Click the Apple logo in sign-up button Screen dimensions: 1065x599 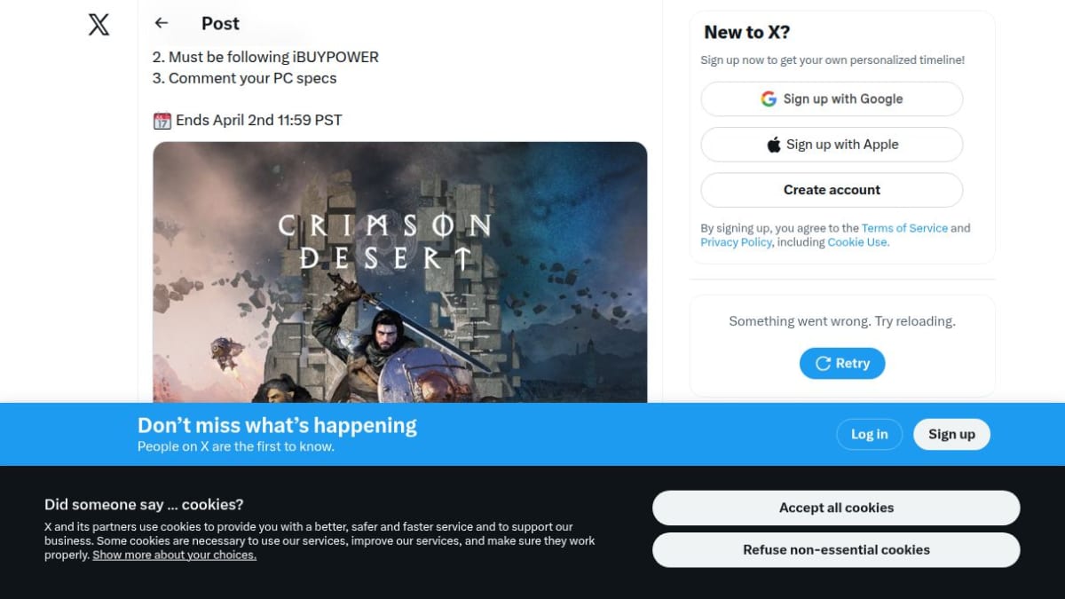[x=774, y=145]
